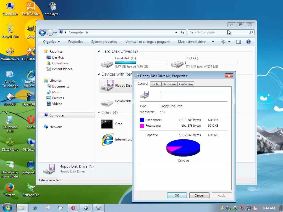This screenshot has width=283, height=212.
Task: Click the 8:44 AM taskbar clock
Action: click(269, 208)
